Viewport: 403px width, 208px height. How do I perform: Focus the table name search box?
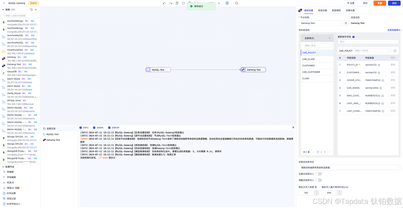pos(317,46)
